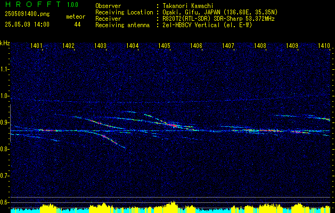Image resolution: width=335 pixels, height=213 pixels.
Task: Click the 1403 time marker
Action: point(100,45)
